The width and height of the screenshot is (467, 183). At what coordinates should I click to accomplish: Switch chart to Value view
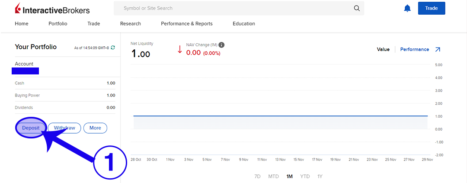coord(383,50)
